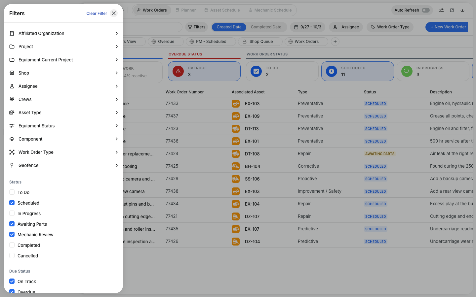Click the Affiliated Organization building icon
Viewport: 476px width, 297px height.
[x=12, y=33]
